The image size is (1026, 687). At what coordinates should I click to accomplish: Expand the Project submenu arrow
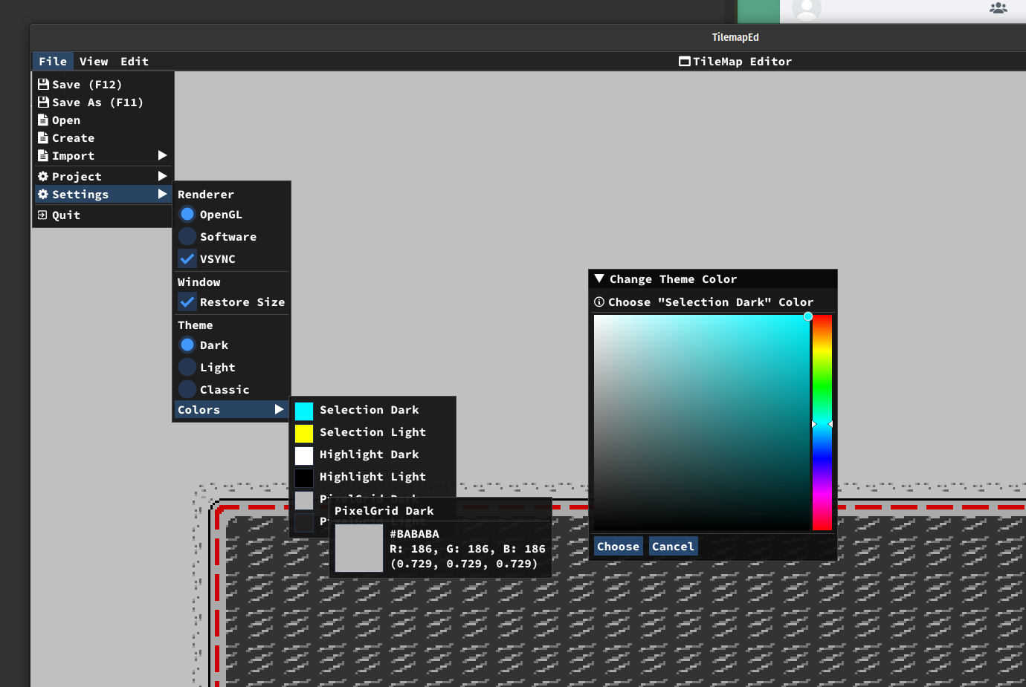pos(162,176)
